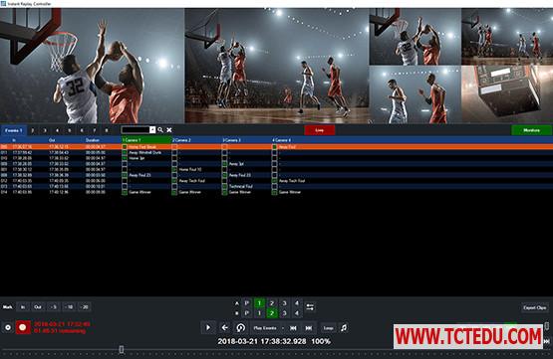The height and width of the screenshot is (359, 553).
Task: Select camera 3 on channel B
Action: 284,313
